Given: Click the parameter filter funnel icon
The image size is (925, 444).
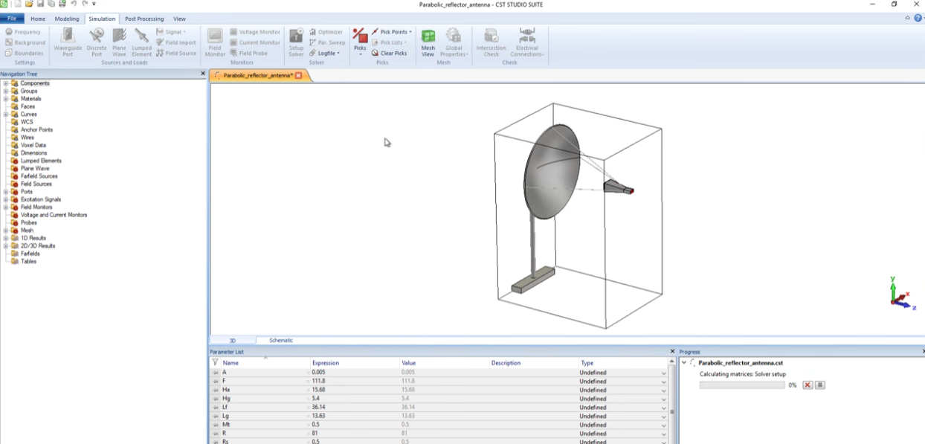Looking at the screenshot, I should pos(215,362).
